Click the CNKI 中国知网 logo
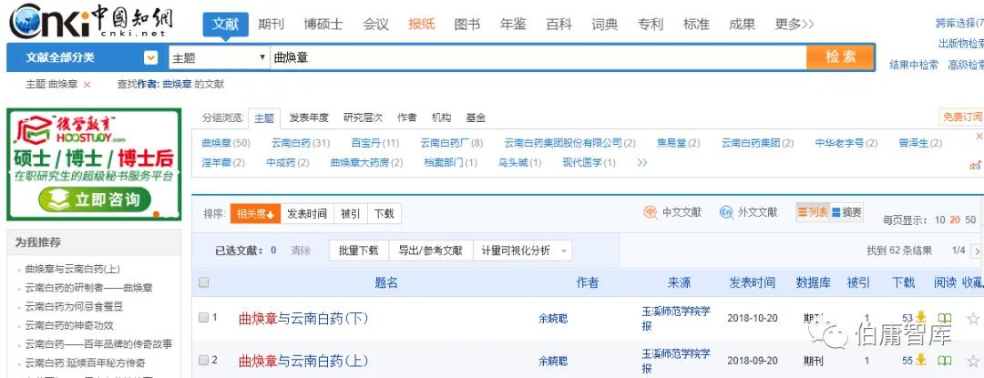 91,21
